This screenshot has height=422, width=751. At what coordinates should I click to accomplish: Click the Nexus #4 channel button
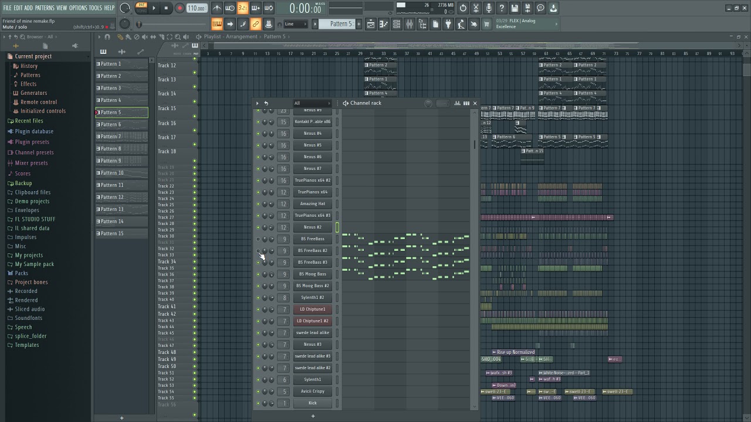pos(313,134)
